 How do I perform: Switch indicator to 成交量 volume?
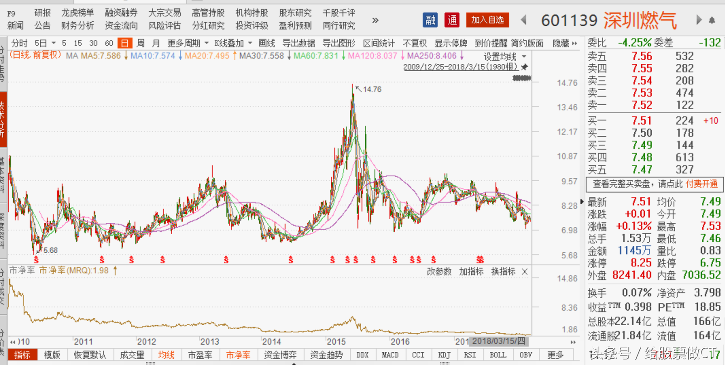tap(132, 355)
